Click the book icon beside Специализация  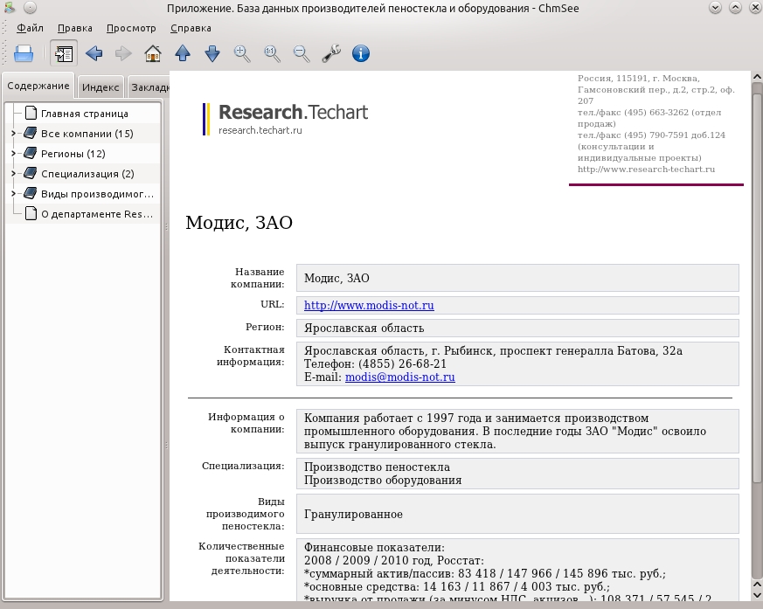coord(31,173)
